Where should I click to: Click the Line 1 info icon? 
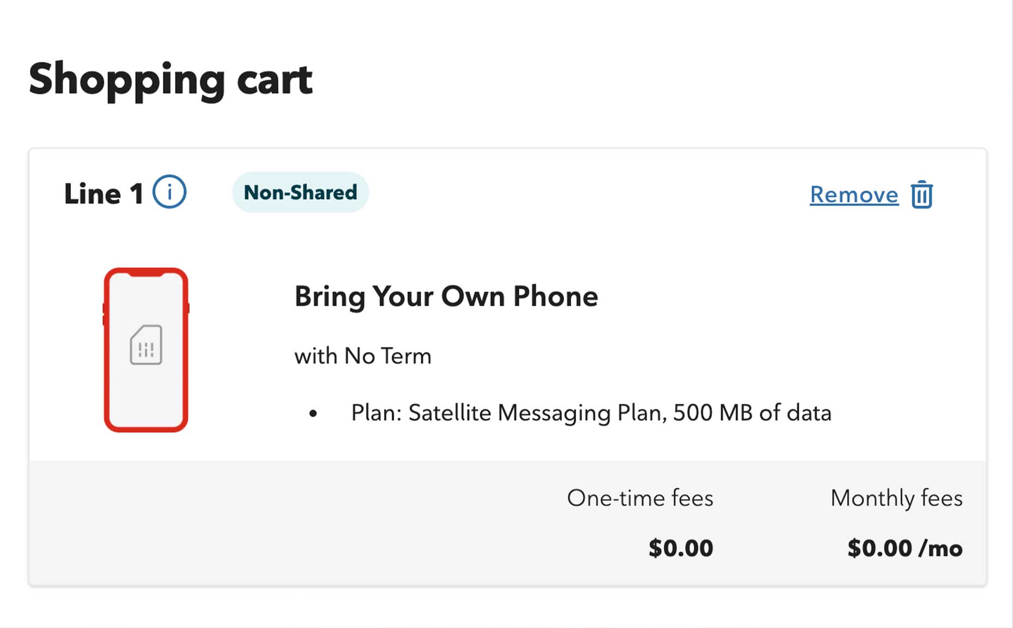click(169, 192)
